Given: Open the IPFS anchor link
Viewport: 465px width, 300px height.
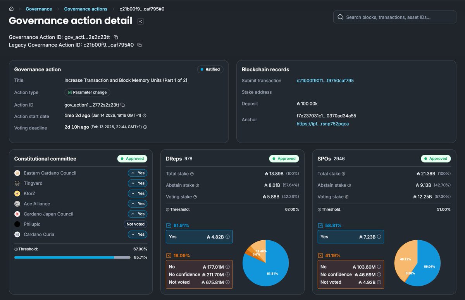Looking at the screenshot, I should click(323, 124).
